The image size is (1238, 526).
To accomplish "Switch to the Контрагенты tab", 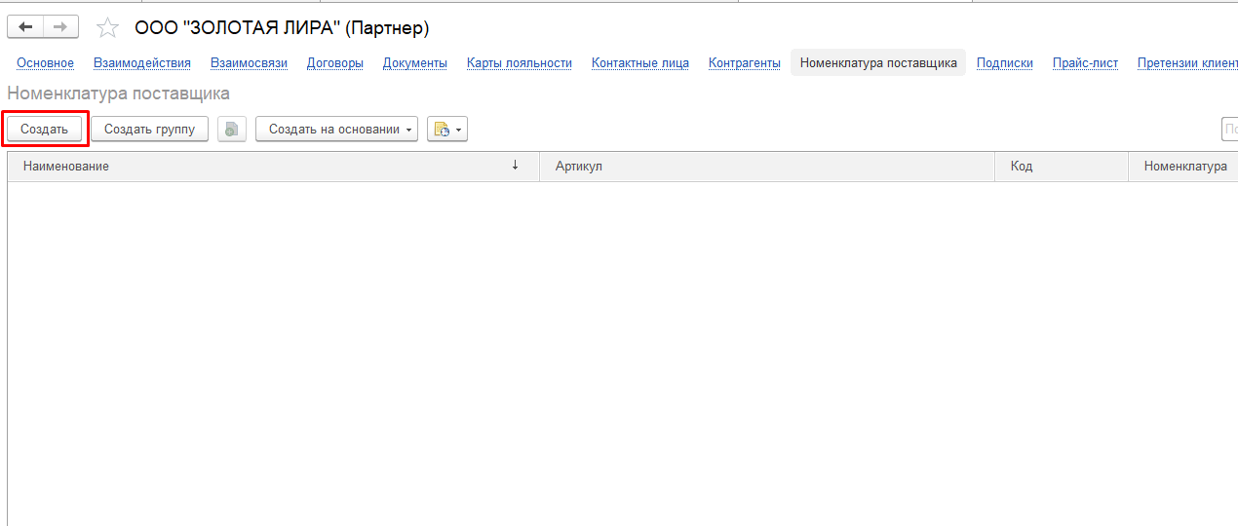I will click(744, 63).
